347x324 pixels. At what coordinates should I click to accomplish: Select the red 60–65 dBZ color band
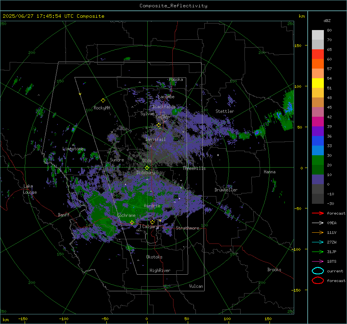click(x=318, y=54)
